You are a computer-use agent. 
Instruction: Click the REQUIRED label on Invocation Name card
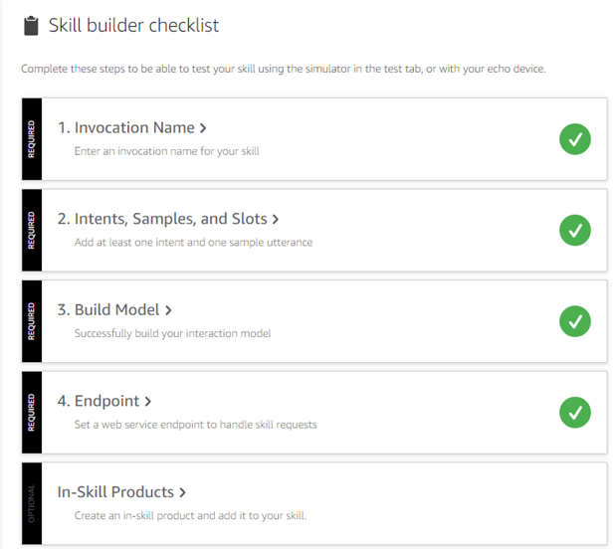(x=31, y=139)
